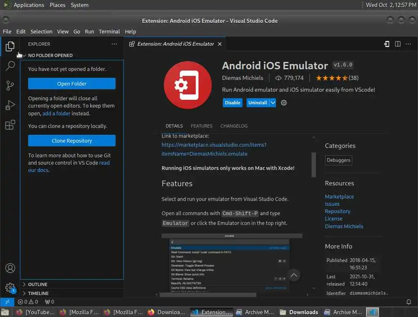Open the Terminal menu
Screen dimensions: 418x317
[109, 31]
